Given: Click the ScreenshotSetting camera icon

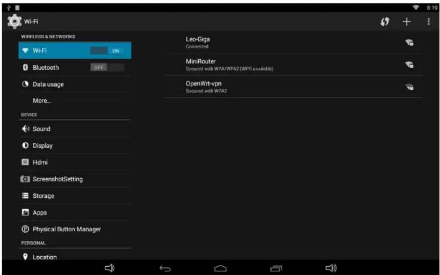Looking at the screenshot, I should coord(25,179).
